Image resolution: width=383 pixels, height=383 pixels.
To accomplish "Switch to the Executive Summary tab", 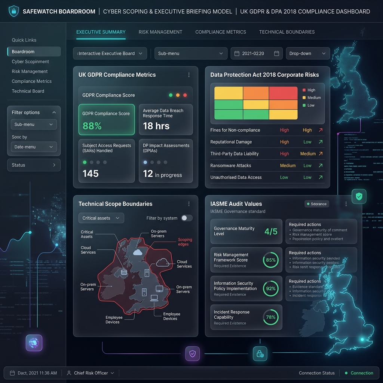I will (x=101, y=32).
